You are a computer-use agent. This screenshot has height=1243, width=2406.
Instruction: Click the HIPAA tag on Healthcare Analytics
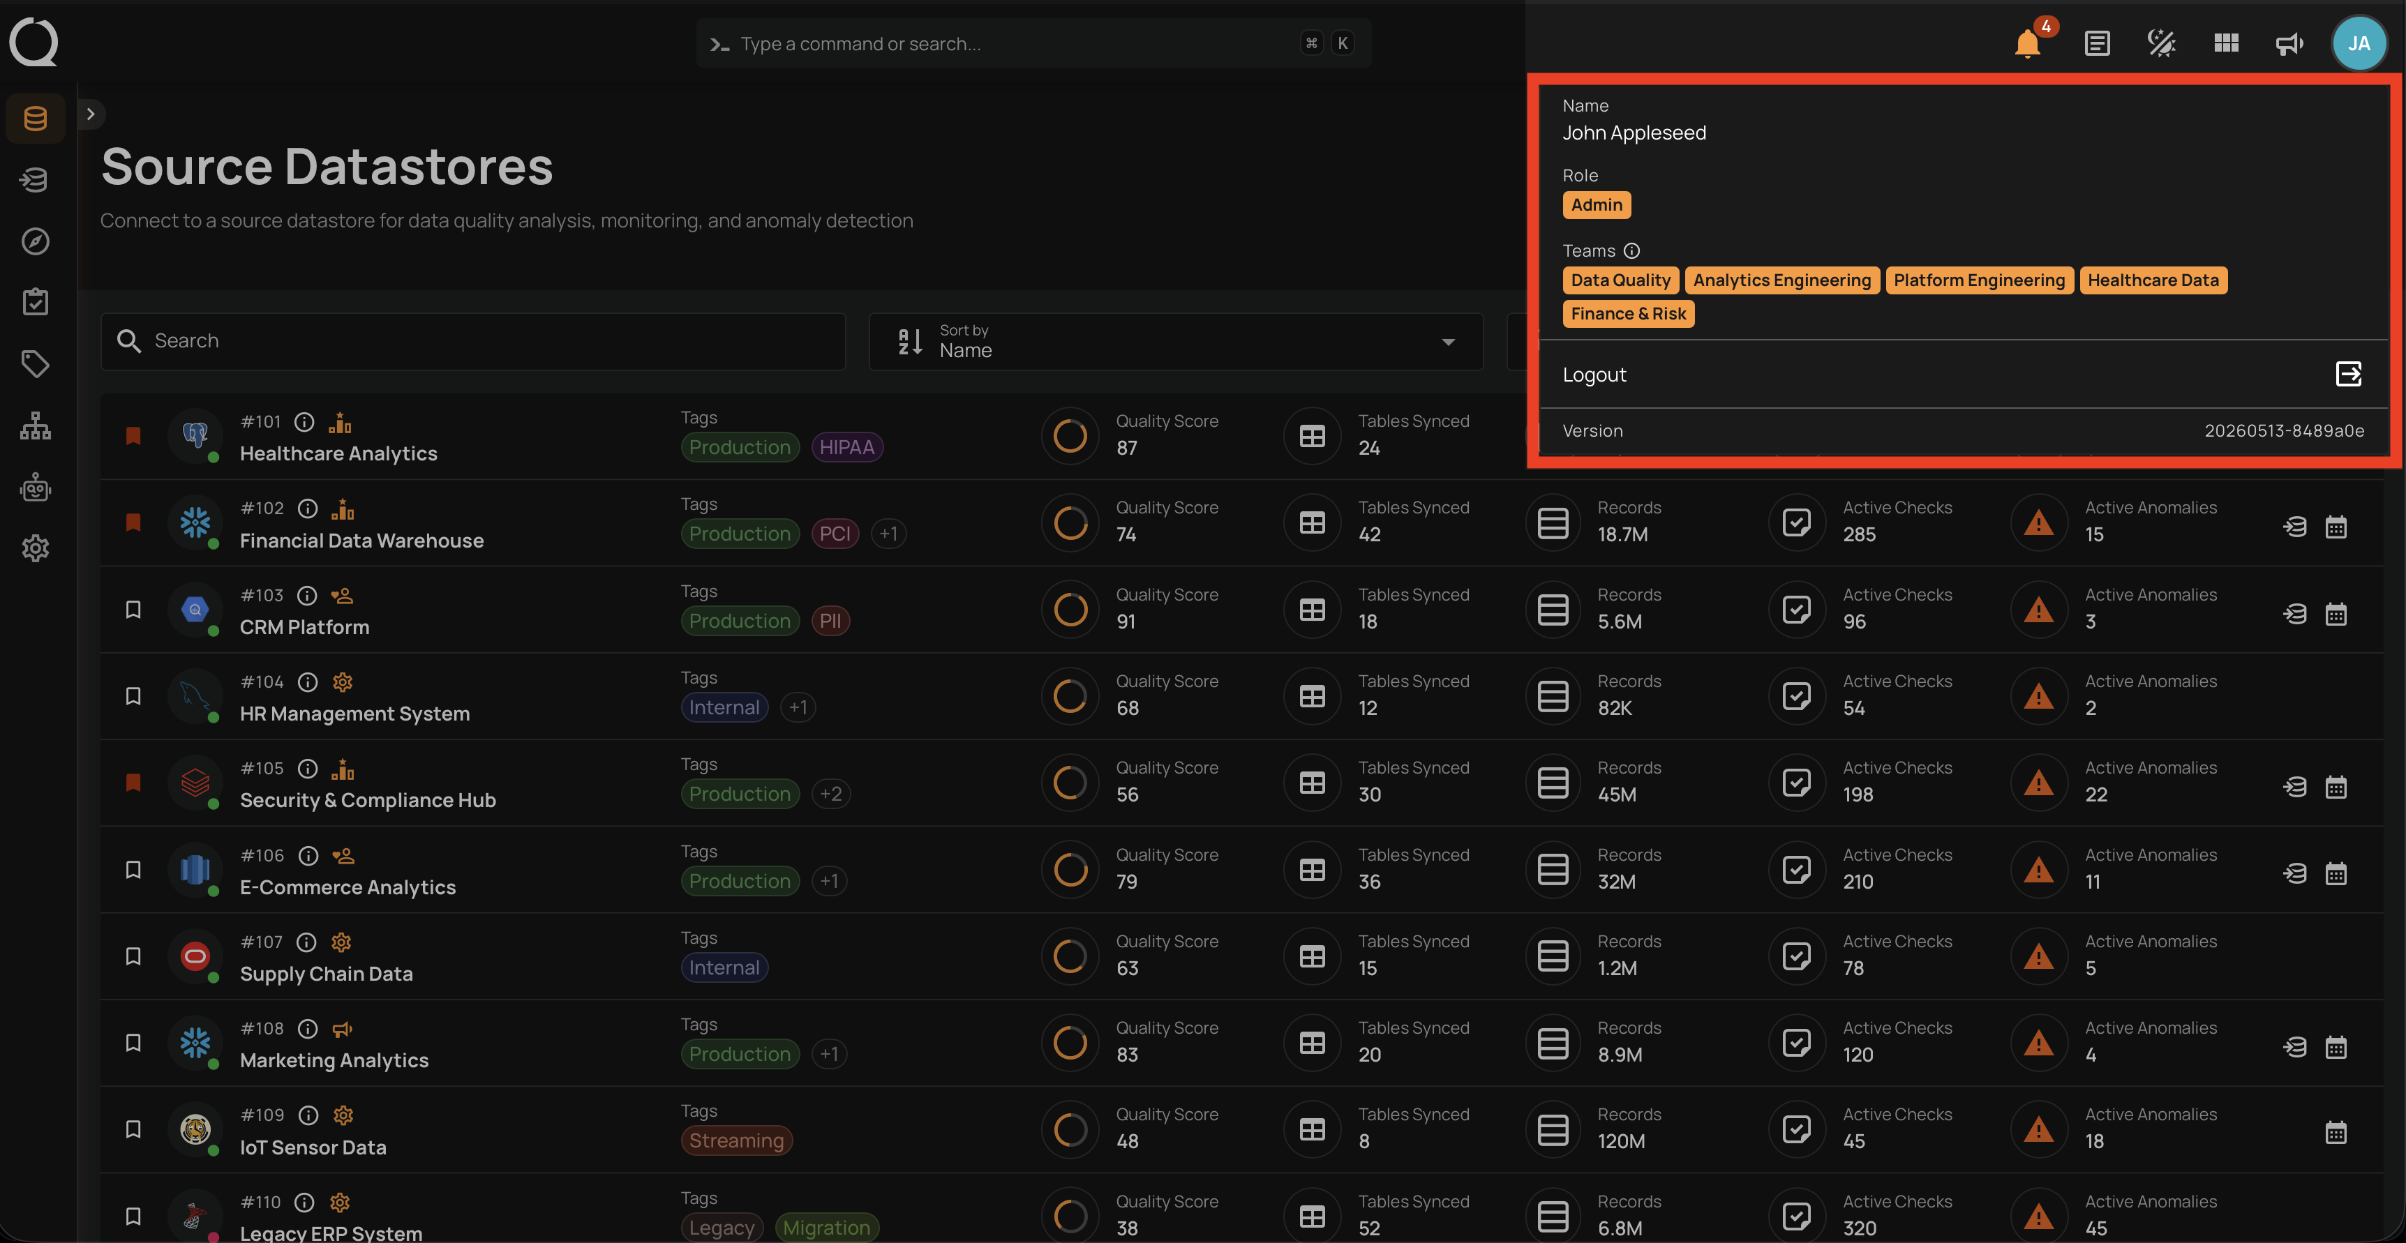click(x=846, y=447)
